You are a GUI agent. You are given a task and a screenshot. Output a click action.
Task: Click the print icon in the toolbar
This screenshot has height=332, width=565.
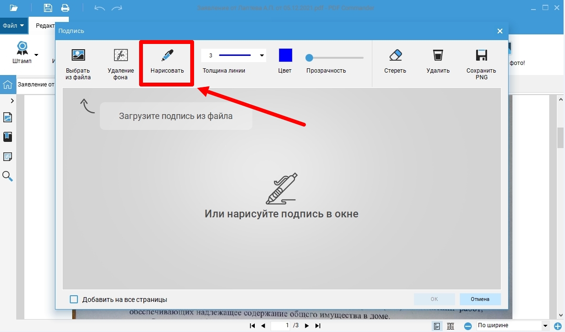65,7
